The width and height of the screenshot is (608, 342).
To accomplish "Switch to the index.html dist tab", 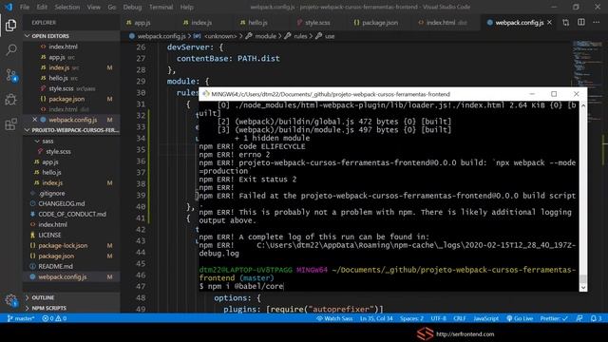I will point(443,23).
